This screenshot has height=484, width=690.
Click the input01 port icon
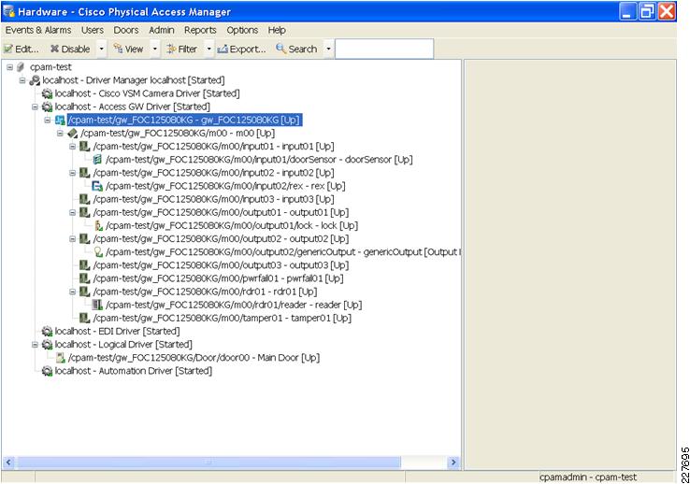click(x=85, y=147)
